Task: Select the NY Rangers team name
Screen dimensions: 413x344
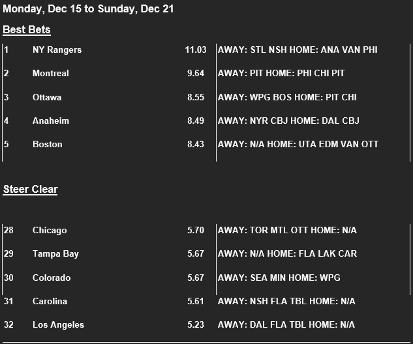Action: pos(57,50)
